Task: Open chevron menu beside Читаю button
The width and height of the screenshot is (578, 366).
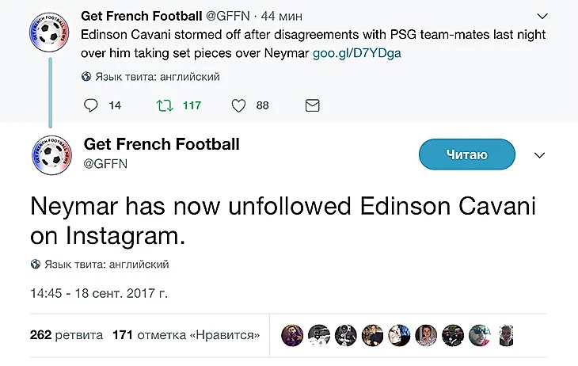Action: 539,155
